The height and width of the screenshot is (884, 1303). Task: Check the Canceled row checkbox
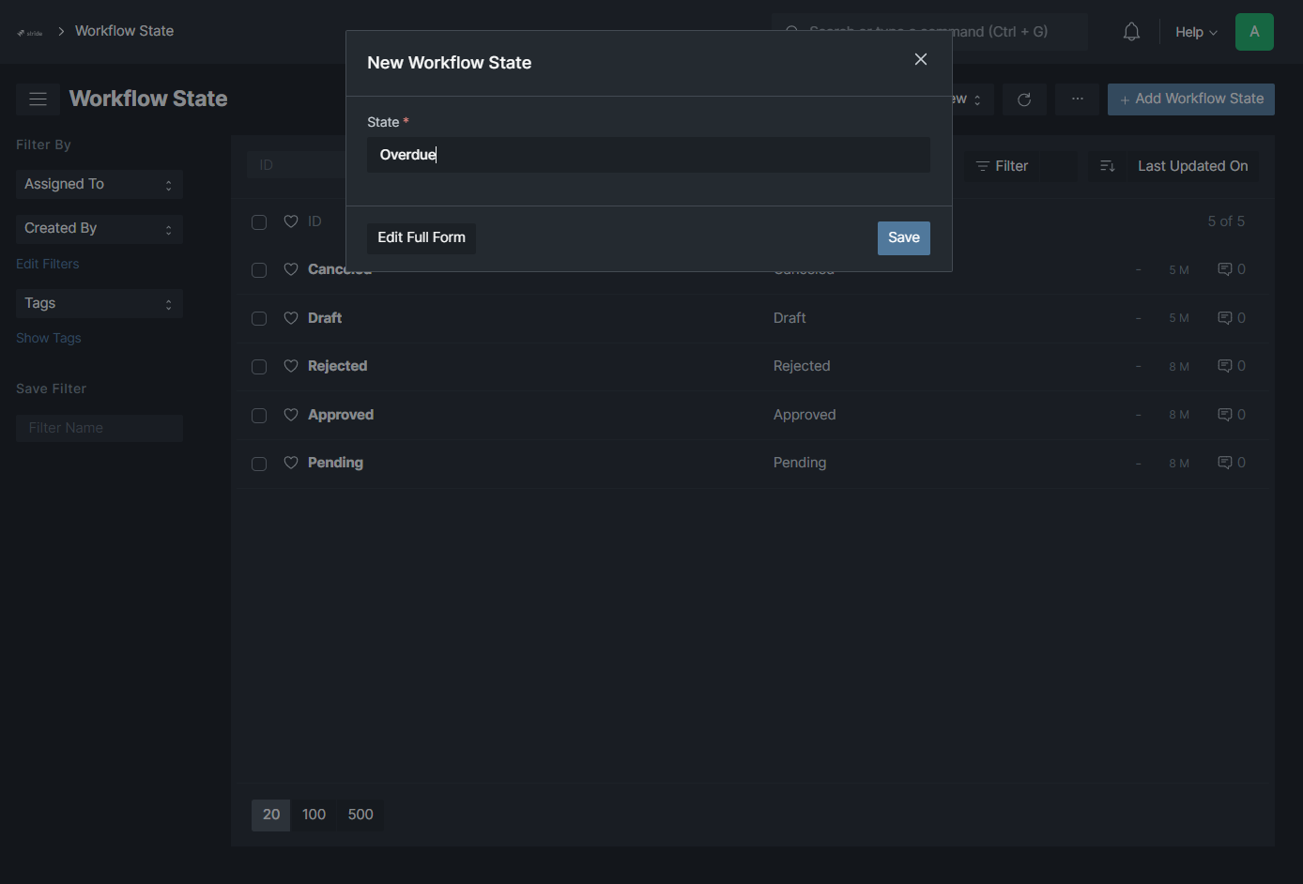tap(259, 270)
